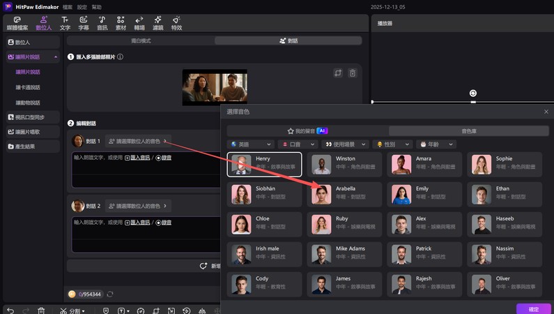554x314 pixels.
Task: Open the 媒體檔案 media files tool
Action: tap(17, 23)
